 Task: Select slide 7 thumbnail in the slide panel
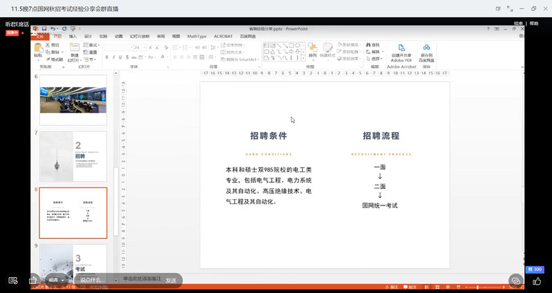tap(73, 156)
